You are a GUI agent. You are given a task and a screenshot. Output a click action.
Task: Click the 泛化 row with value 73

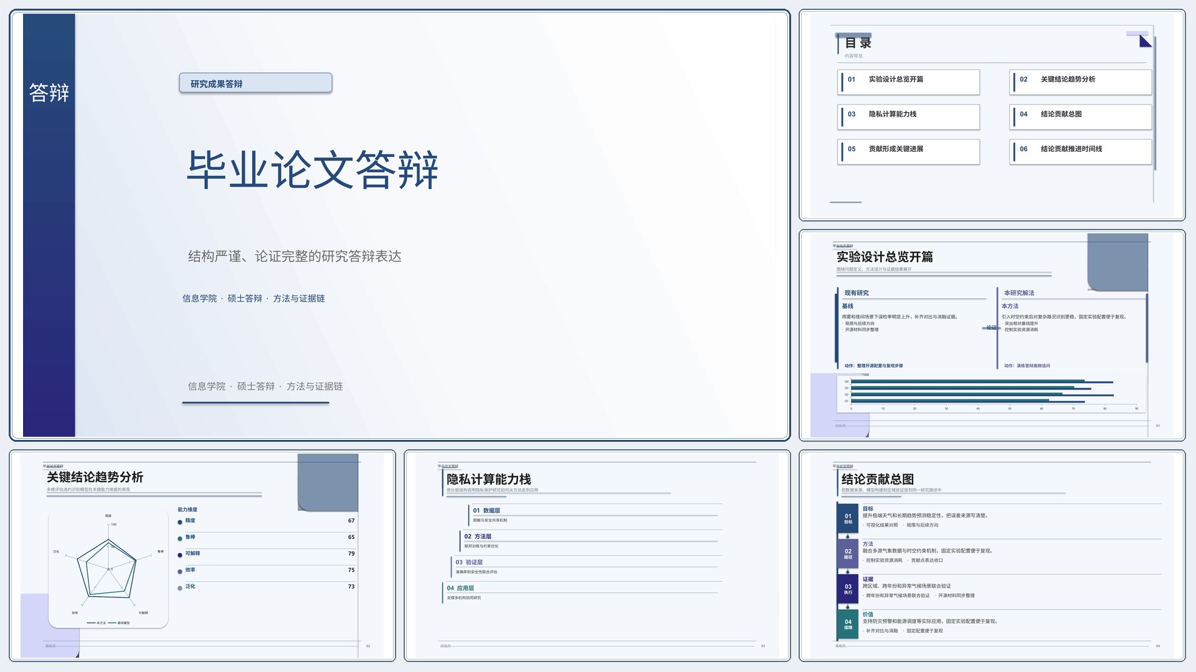pyautogui.click(x=266, y=587)
